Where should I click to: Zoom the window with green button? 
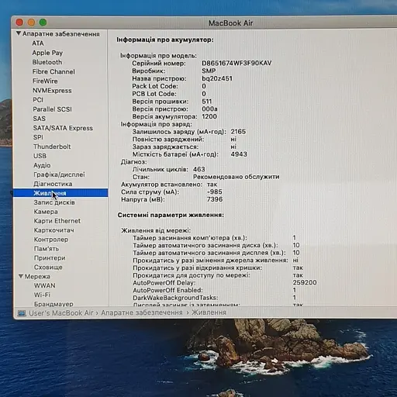pos(43,22)
